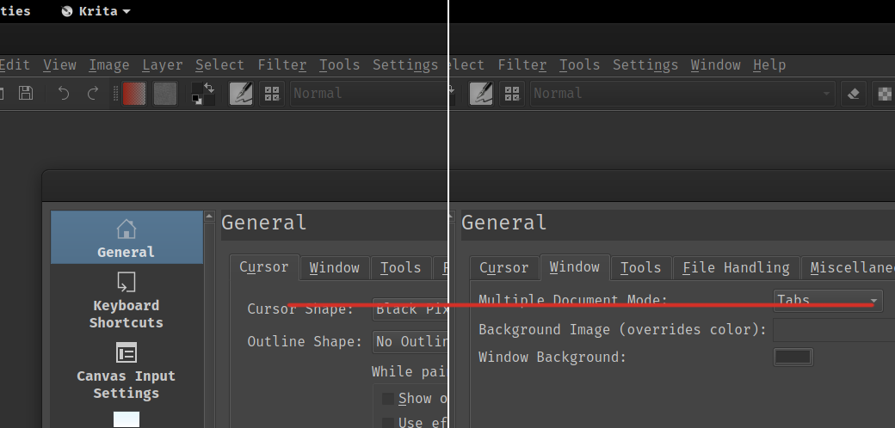Open the Multiple Document Mode dropdown
The width and height of the screenshot is (895, 428).
click(827, 300)
